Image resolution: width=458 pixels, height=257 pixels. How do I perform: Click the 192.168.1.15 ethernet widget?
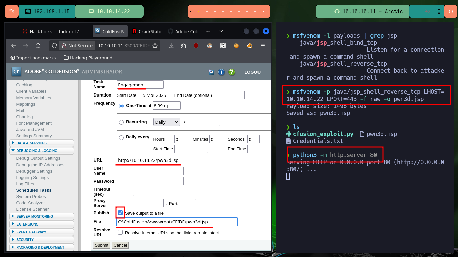click(47, 11)
